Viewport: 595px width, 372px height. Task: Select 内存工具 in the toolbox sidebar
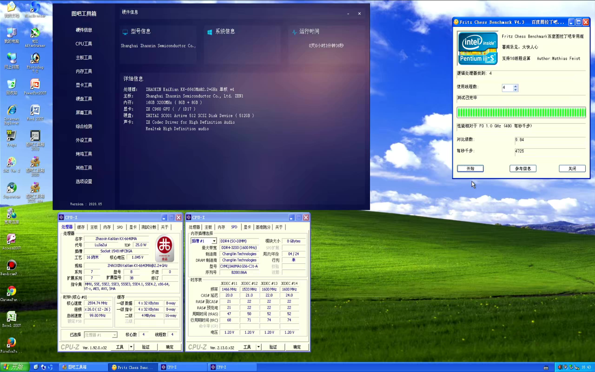pos(84,71)
